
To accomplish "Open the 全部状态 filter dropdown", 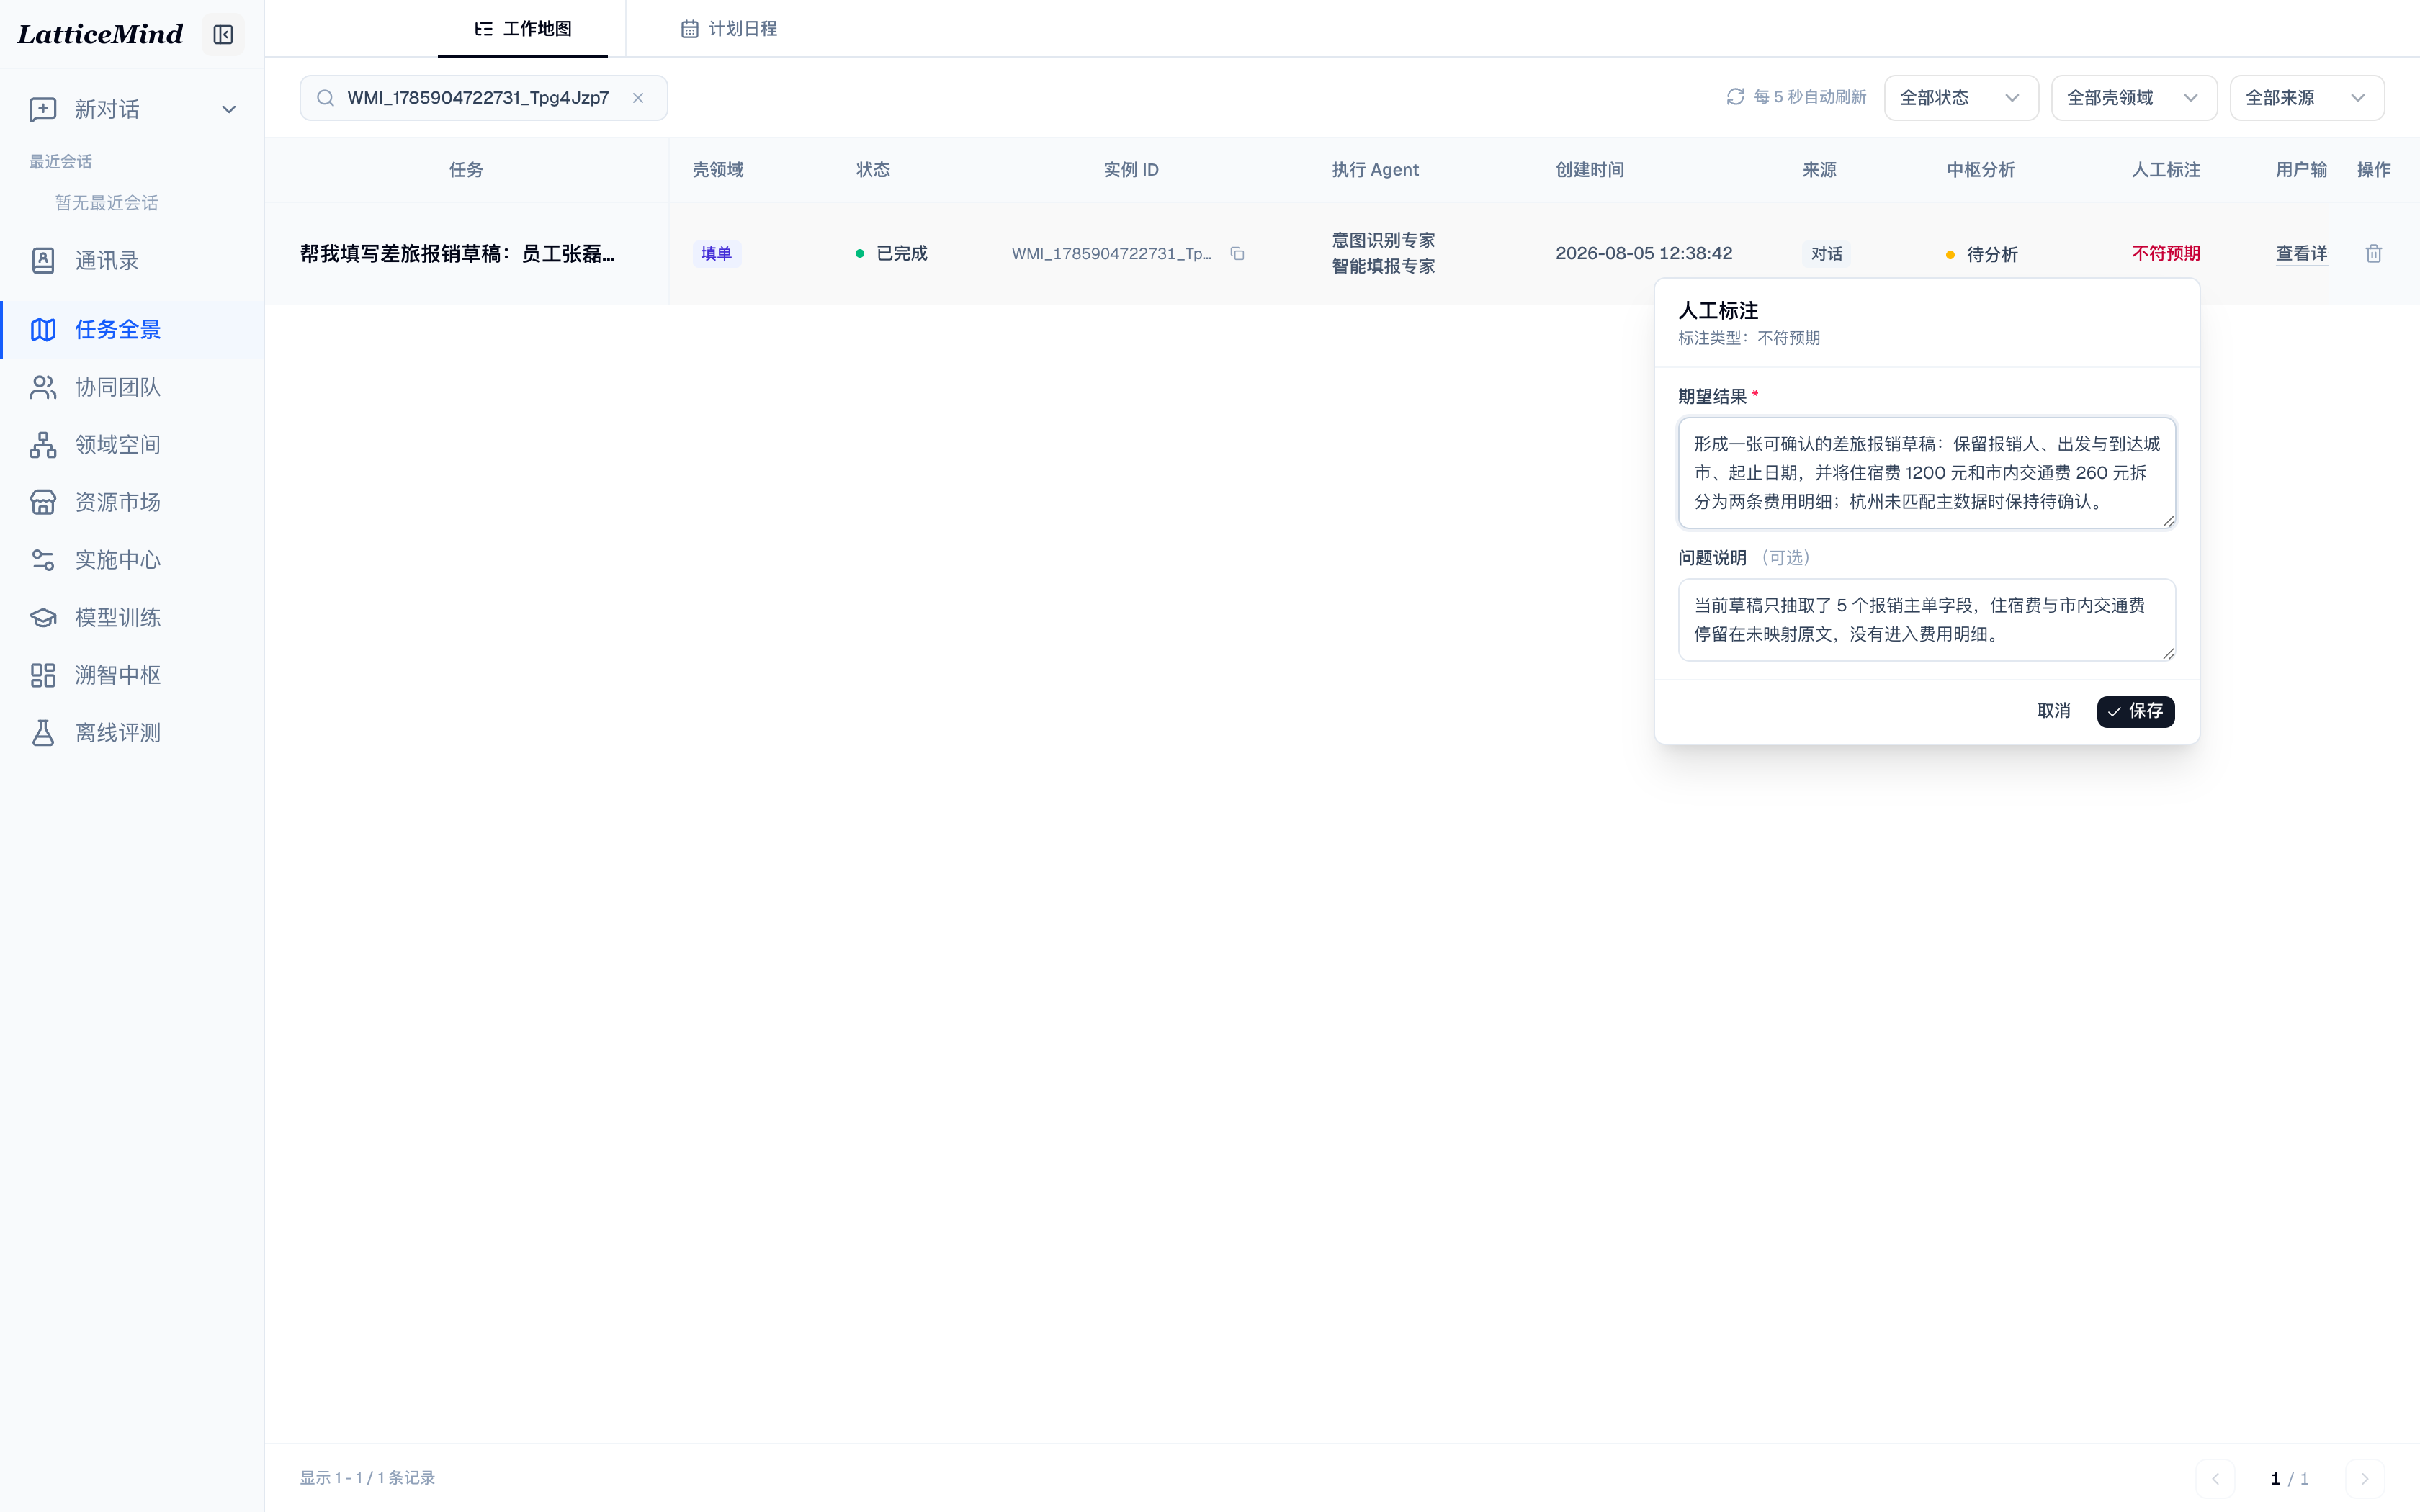I will pos(1960,98).
